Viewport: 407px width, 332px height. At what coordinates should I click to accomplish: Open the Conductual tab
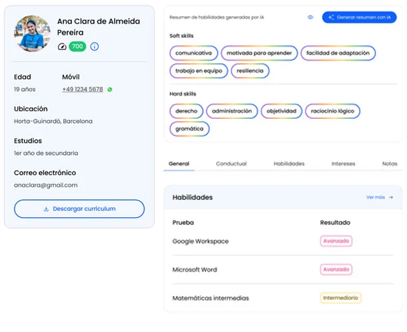231,163
